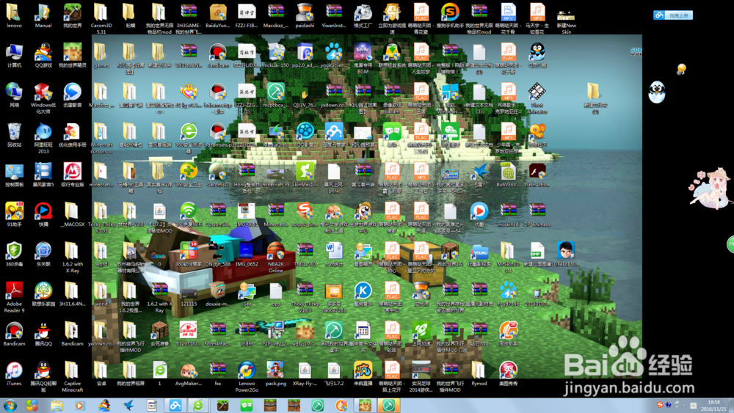
Task: Open NBA2K Online shortcut
Action: point(276,251)
